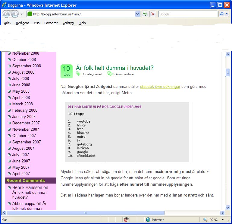Screen dimensions: 232x224
Task: Click the address bar URL field
Action: [83, 14]
